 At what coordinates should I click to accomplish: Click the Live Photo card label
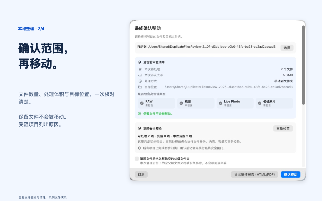[x=232, y=102]
